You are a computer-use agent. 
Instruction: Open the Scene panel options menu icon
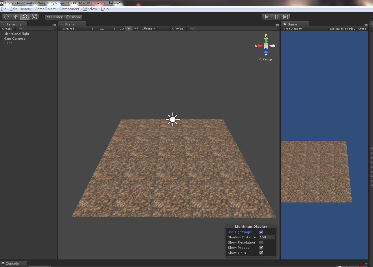click(277, 25)
